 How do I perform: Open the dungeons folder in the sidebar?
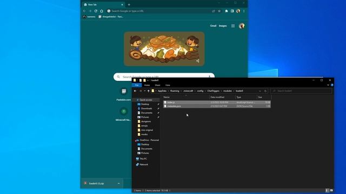coord(146,121)
